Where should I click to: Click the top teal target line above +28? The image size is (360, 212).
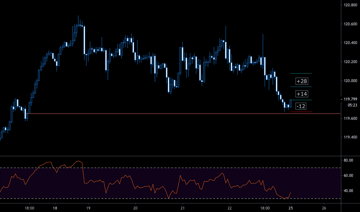point(301,73)
